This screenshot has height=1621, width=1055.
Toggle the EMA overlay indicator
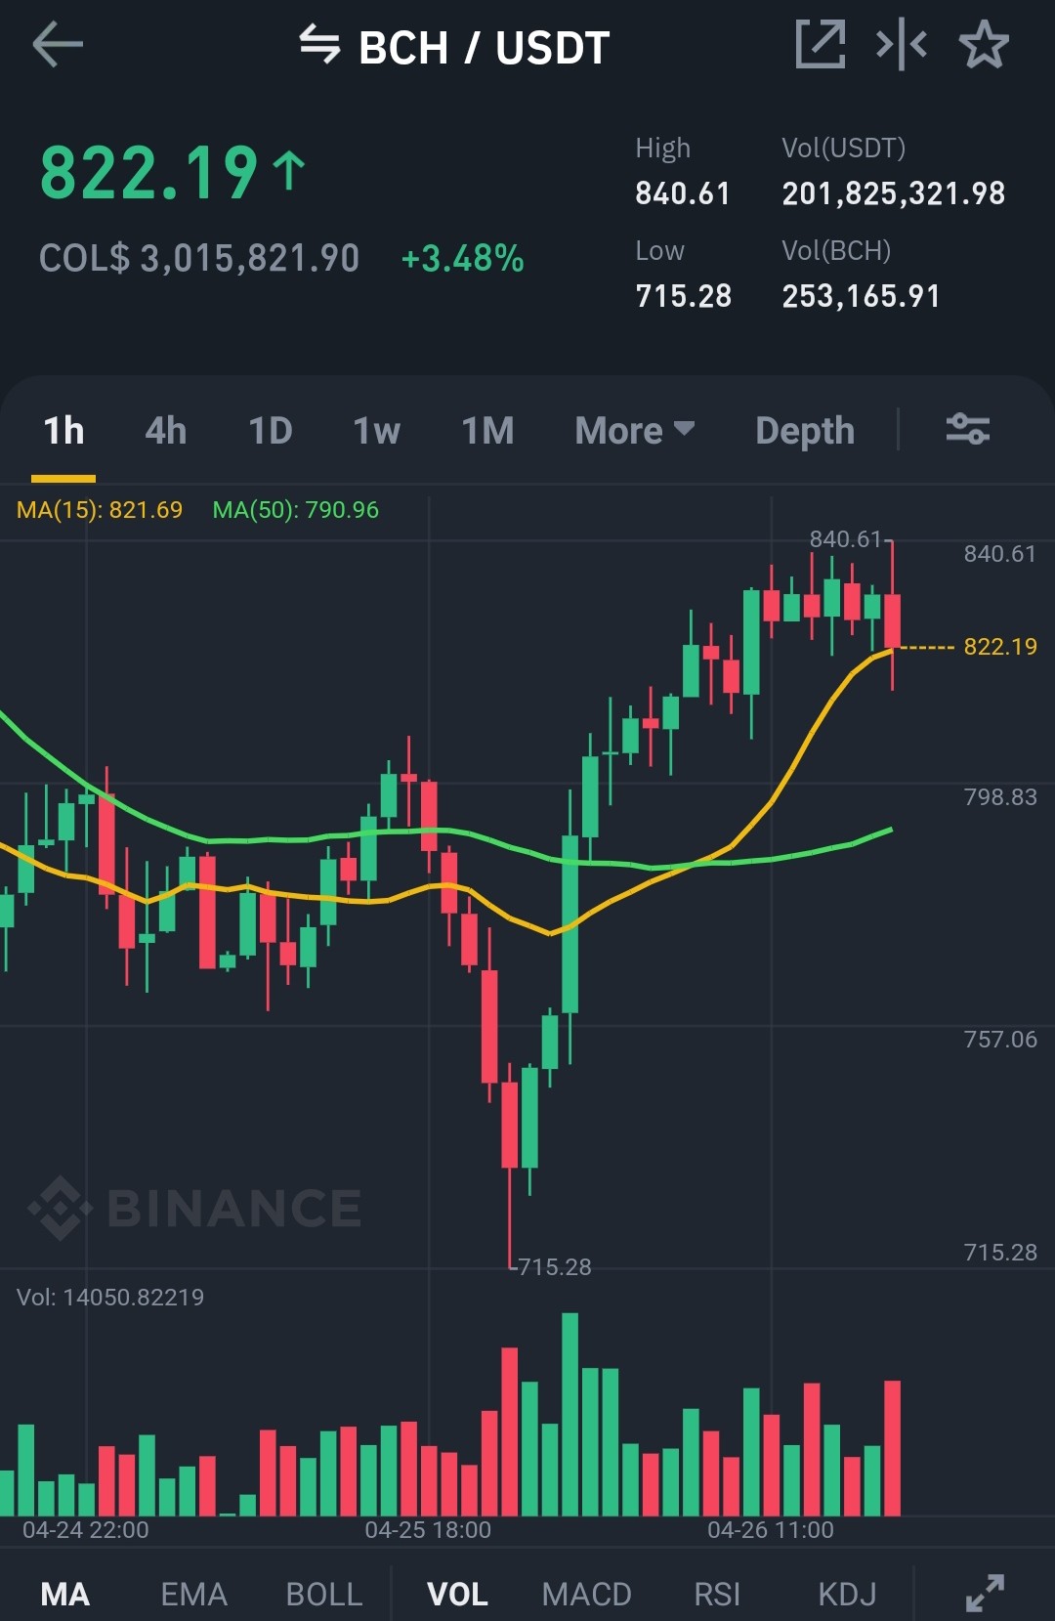point(193,1595)
